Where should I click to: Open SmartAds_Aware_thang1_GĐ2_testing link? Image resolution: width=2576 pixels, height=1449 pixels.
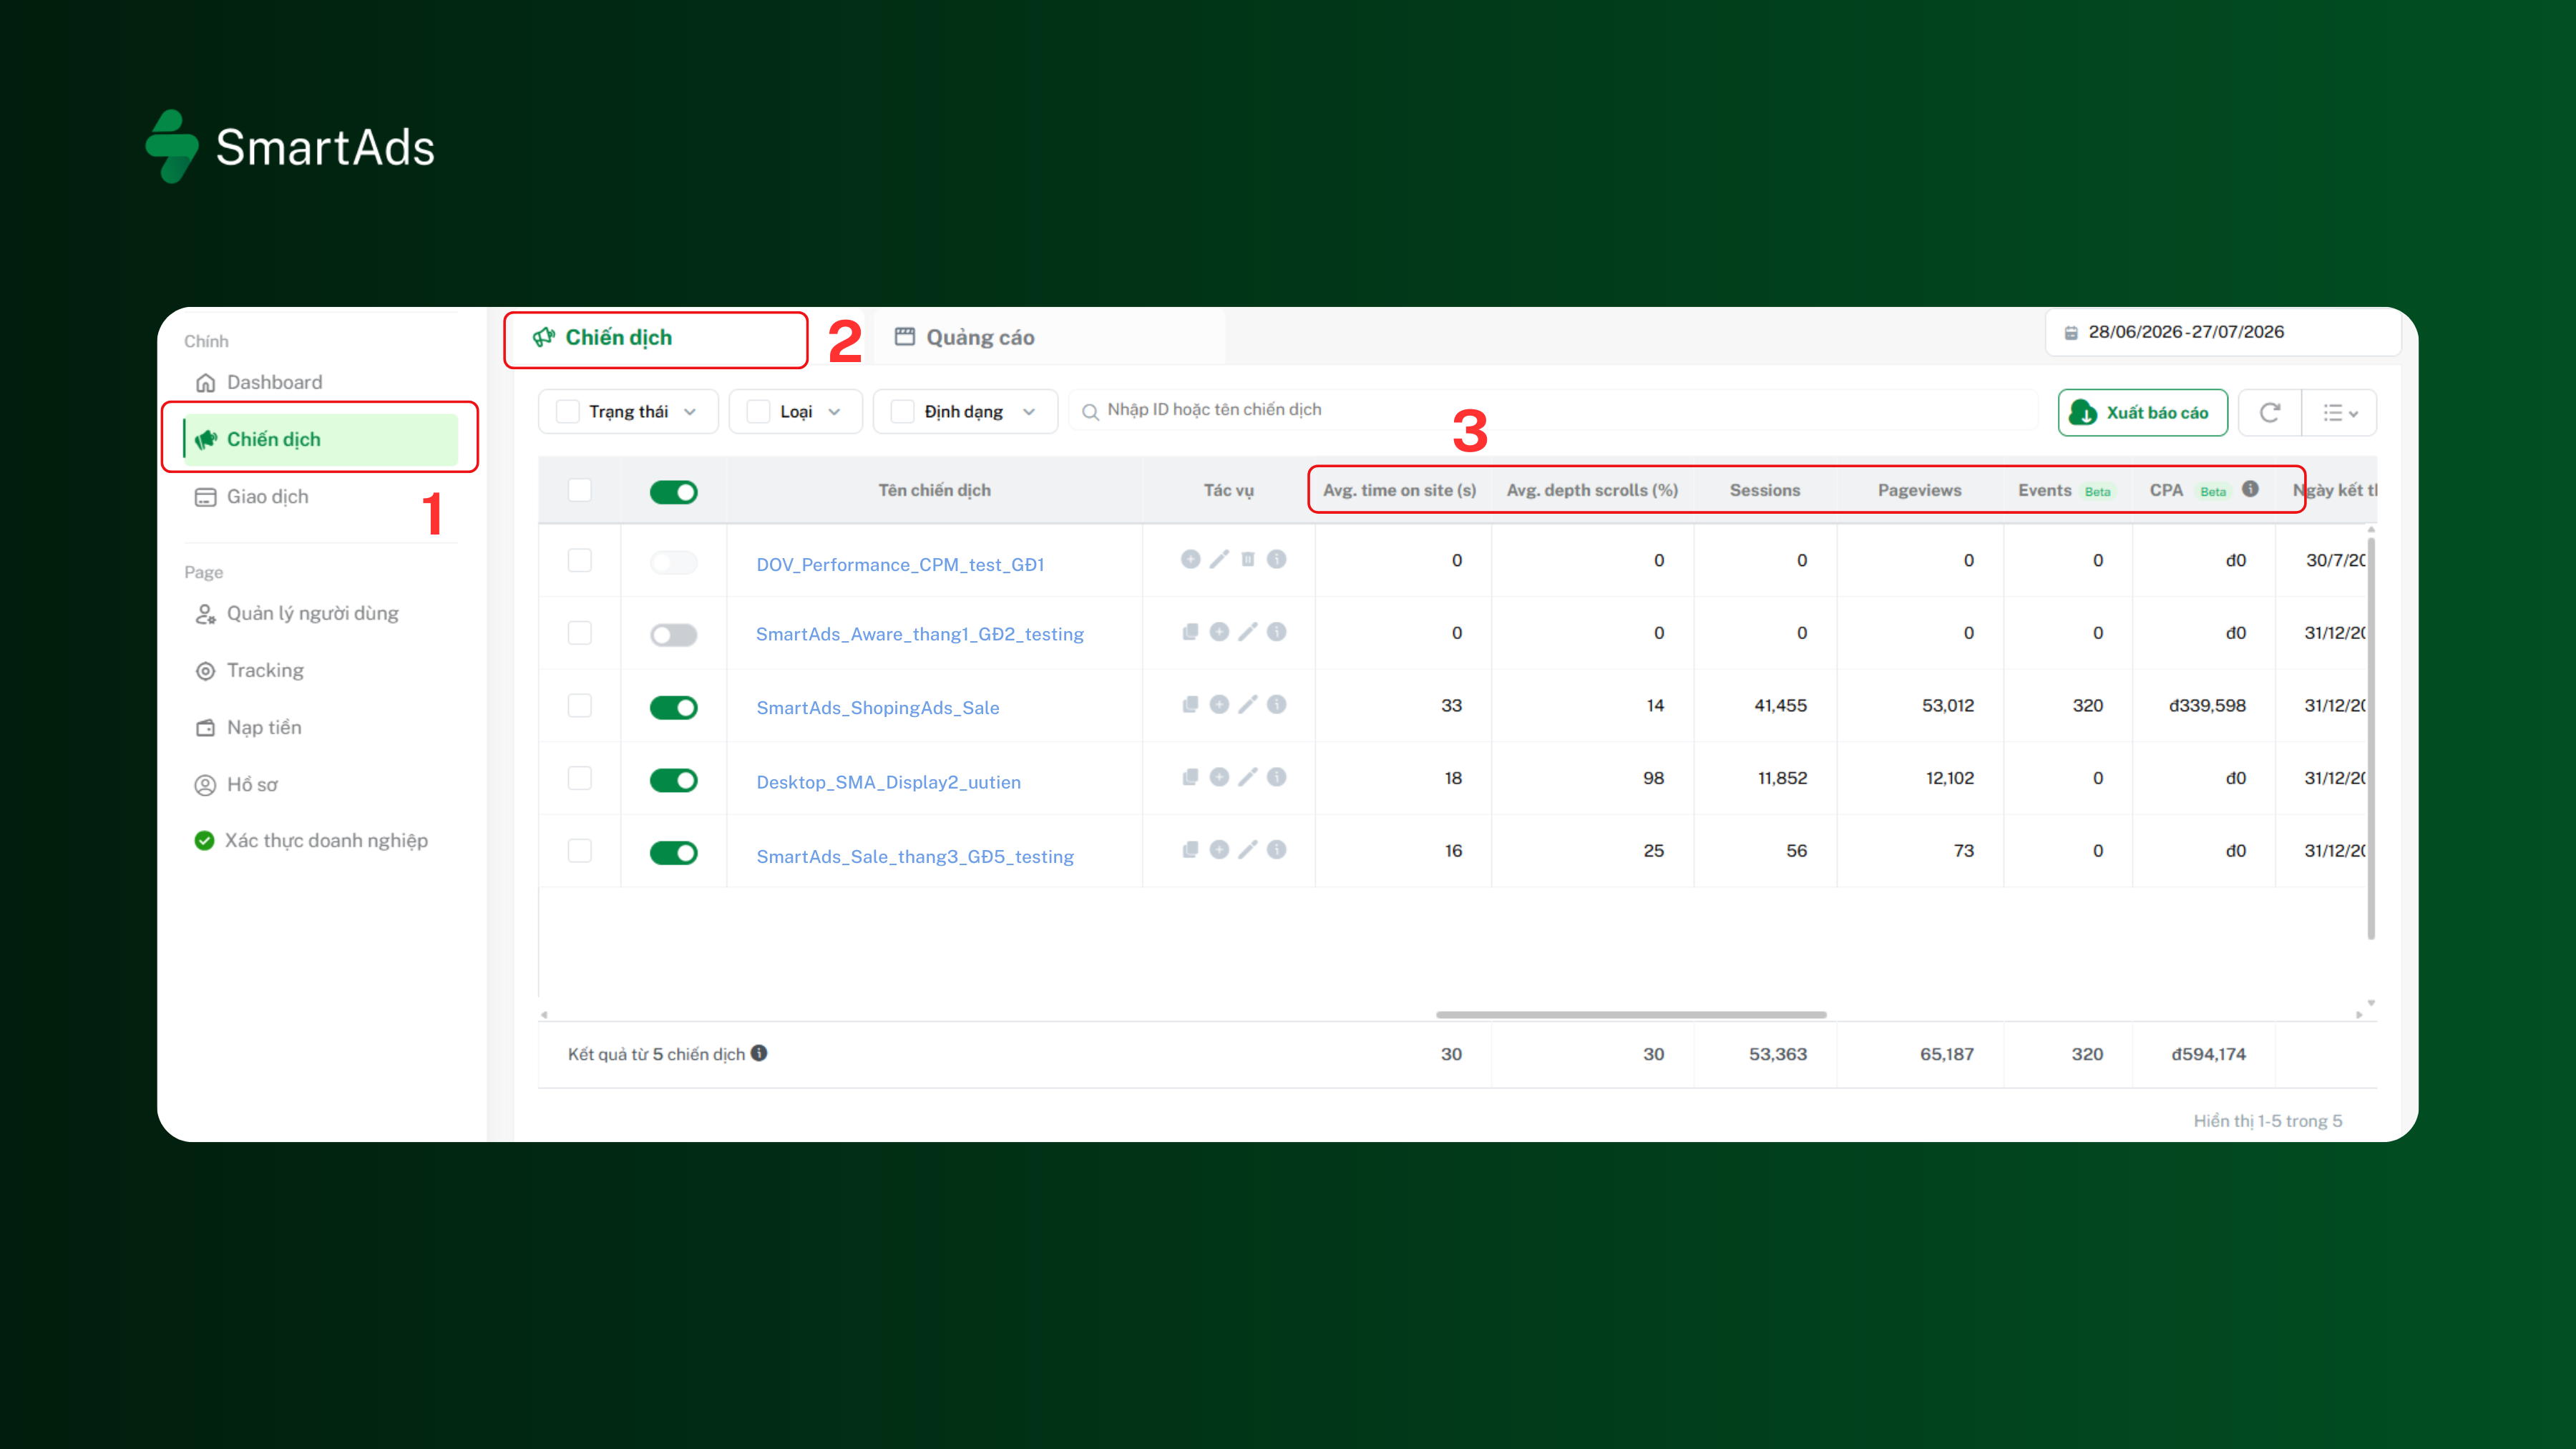[x=919, y=634]
